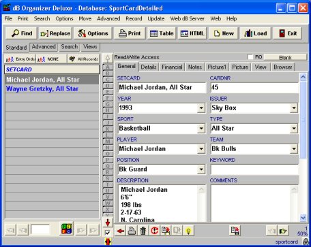
Task: Click the red down arrow below alphabet index
Action: pyautogui.click(x=108, y=223)
